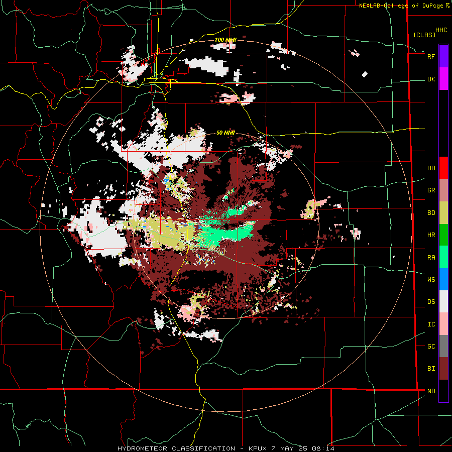Click the ND black legend swatch

443,391
